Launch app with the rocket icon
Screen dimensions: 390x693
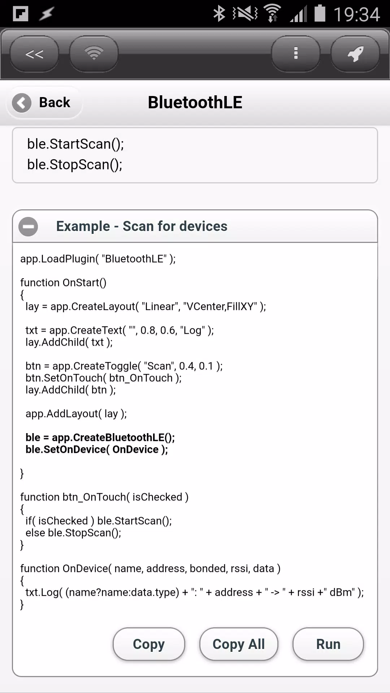coord(355,54)
